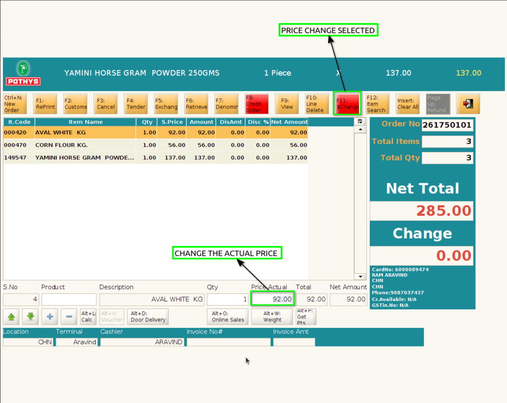Click the F10 Line Delete button
Viewport: 507px width, 403px height.
click(x=317, y=104)
